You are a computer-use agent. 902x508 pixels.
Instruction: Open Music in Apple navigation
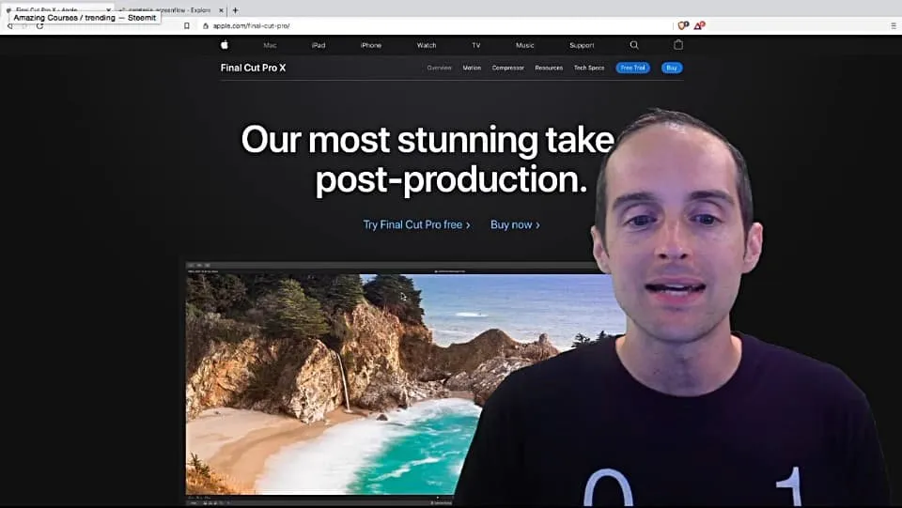[524, 45]
